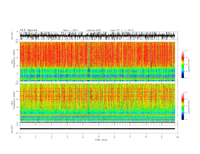Click the time axis tick label "7"
Screen dimensions: 200x154
[x=130, y=137]
